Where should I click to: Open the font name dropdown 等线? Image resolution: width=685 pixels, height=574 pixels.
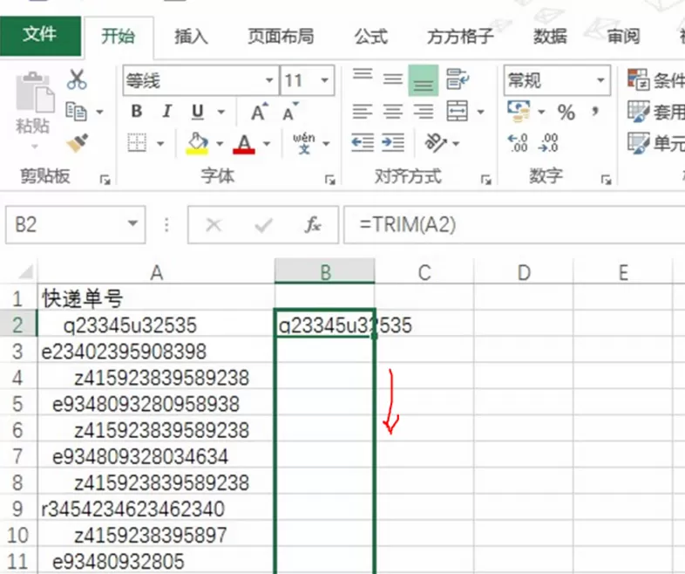269,80
